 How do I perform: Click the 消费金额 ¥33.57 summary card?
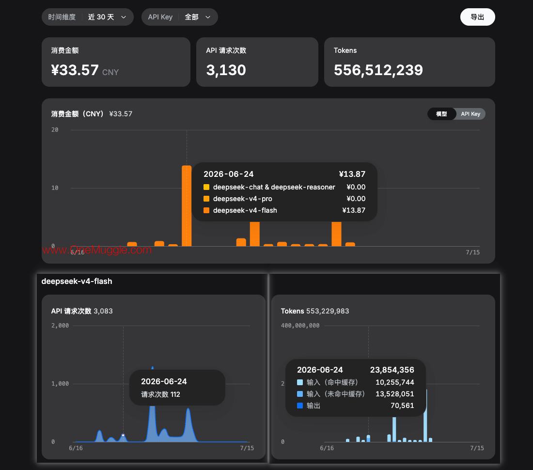[116, 62]
